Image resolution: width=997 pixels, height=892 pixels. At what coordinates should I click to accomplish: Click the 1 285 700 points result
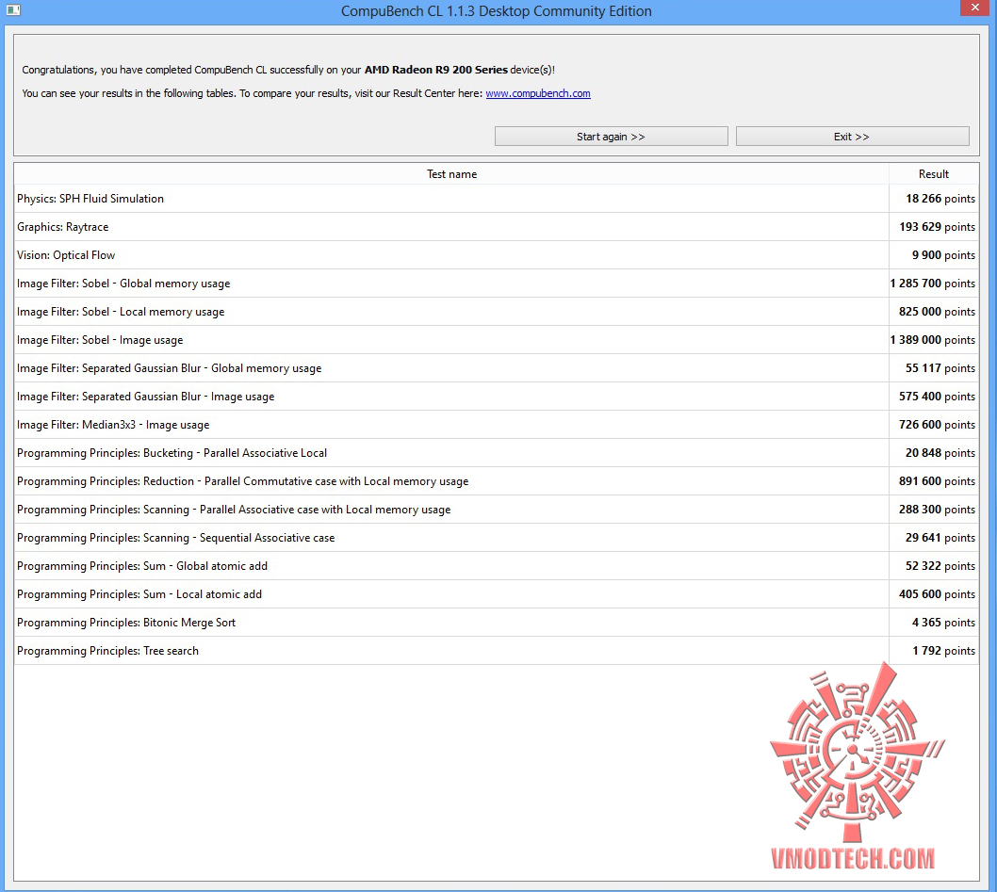pyautogui.click(x=933, y=284)
